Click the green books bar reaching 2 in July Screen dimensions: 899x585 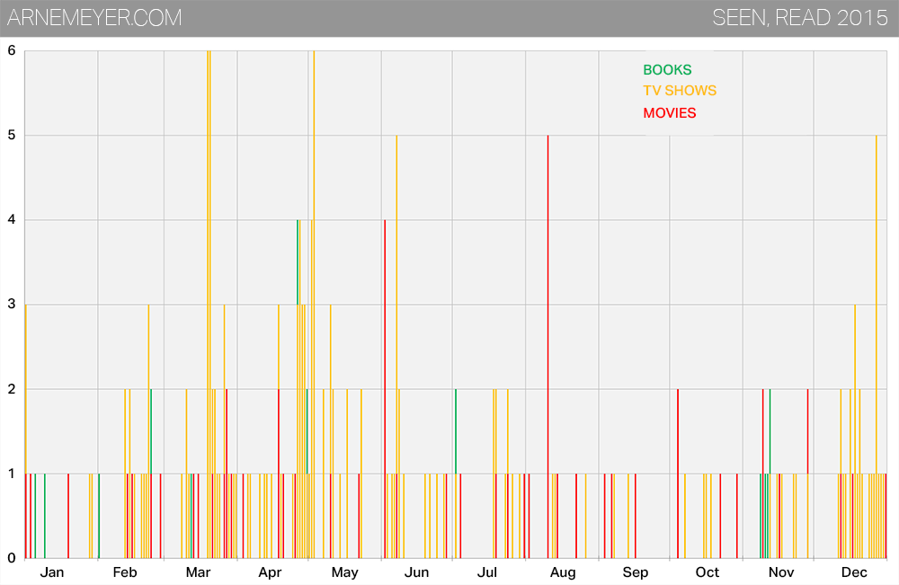tap(456, 431)
